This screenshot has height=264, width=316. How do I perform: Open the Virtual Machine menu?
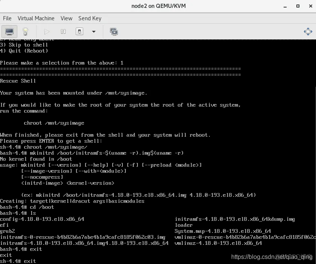click(x=36, y=18)
